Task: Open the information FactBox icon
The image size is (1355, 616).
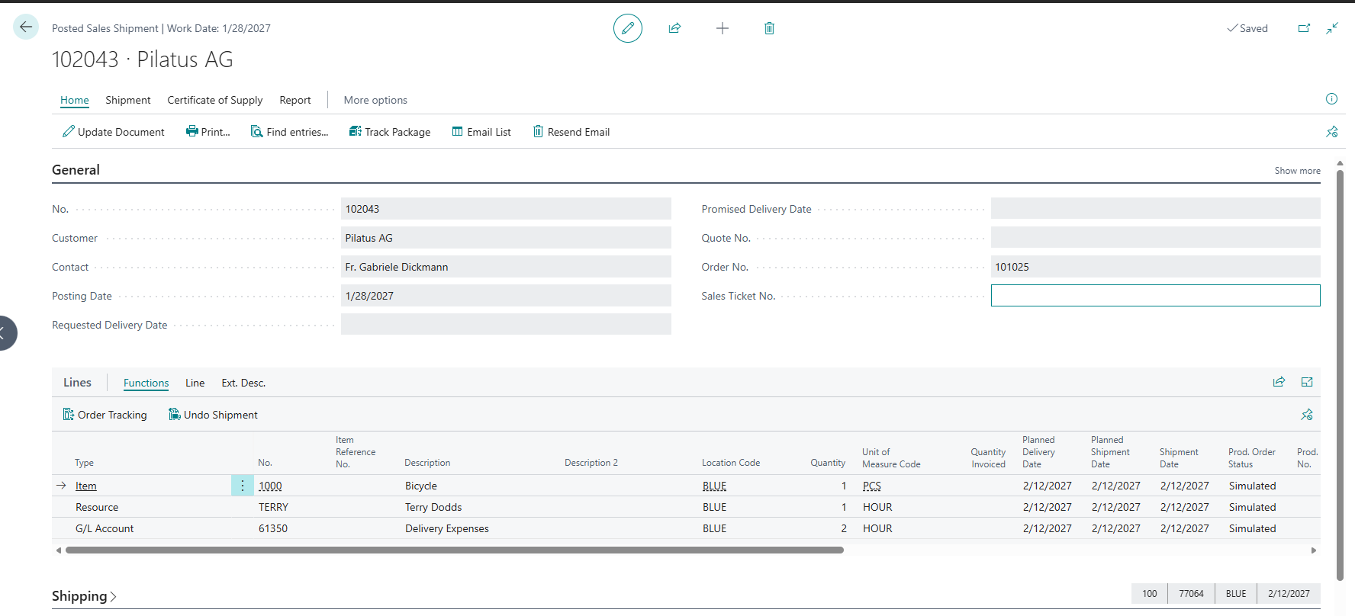Action: 1331,99
